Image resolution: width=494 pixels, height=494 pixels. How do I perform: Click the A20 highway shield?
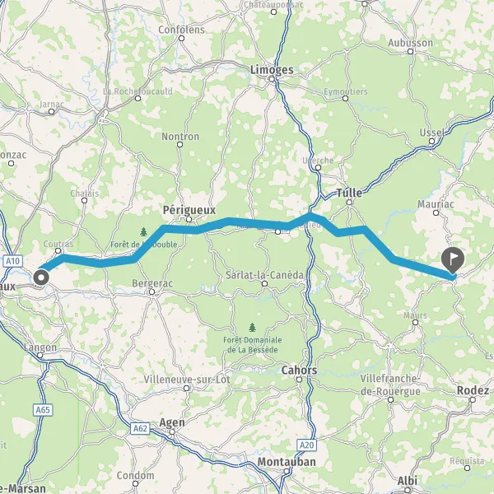[306, 445]
